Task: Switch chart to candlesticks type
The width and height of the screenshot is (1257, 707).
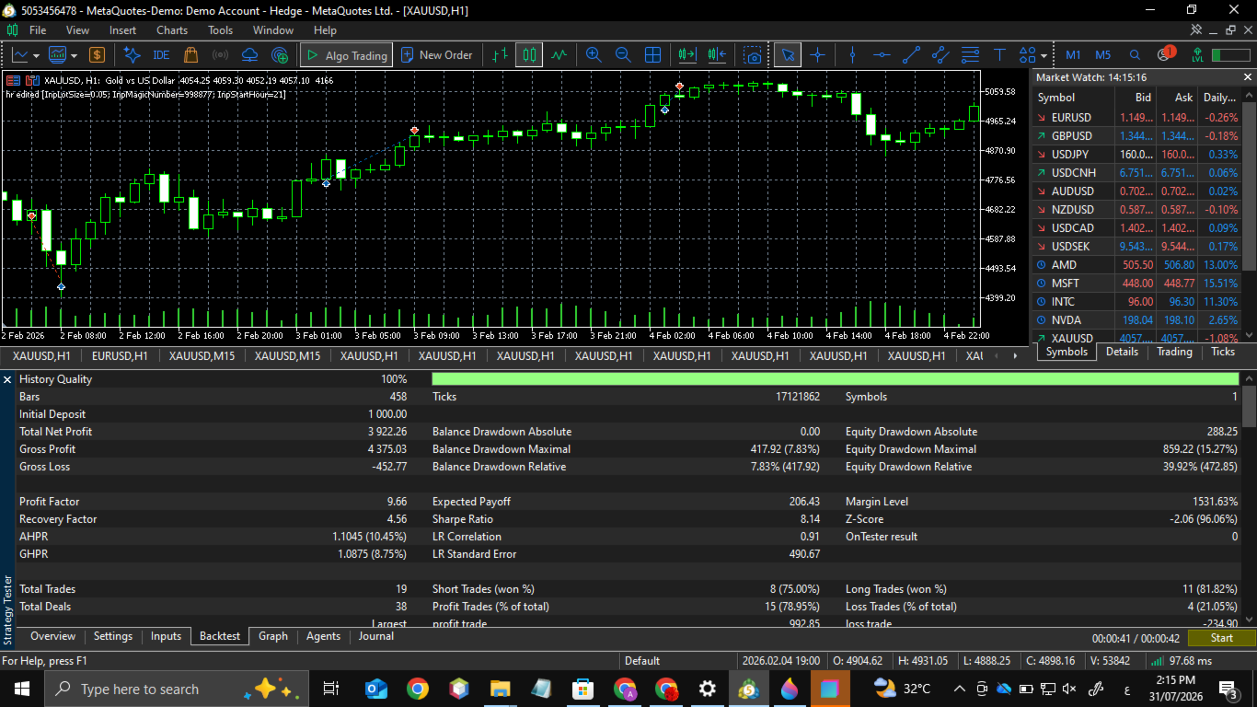Action: [x=529, y=55]
